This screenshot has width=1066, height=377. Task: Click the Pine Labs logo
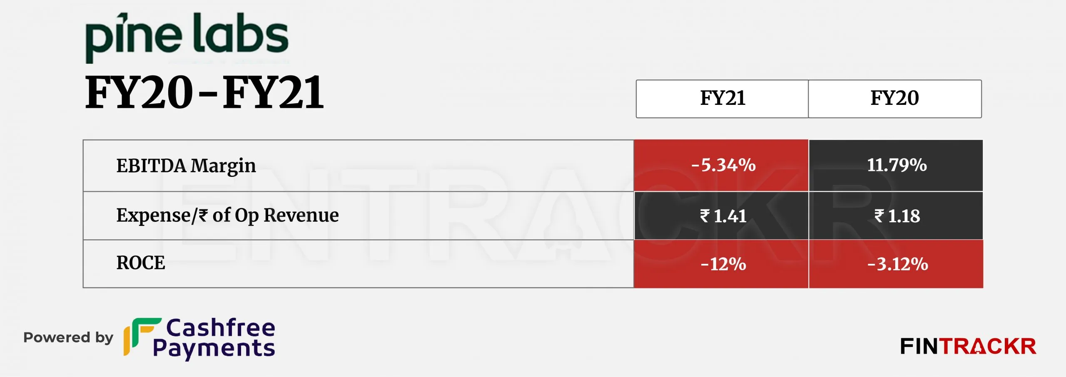pyautogui.click(x=187, y=37)
